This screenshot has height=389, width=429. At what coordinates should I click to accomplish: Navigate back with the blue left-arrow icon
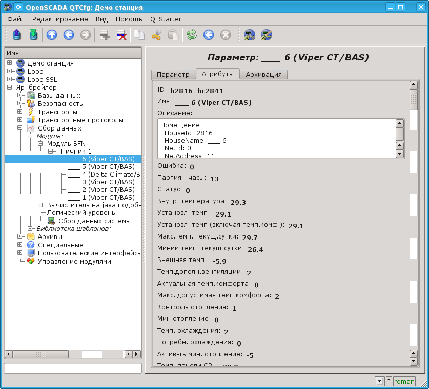point(69,35)
